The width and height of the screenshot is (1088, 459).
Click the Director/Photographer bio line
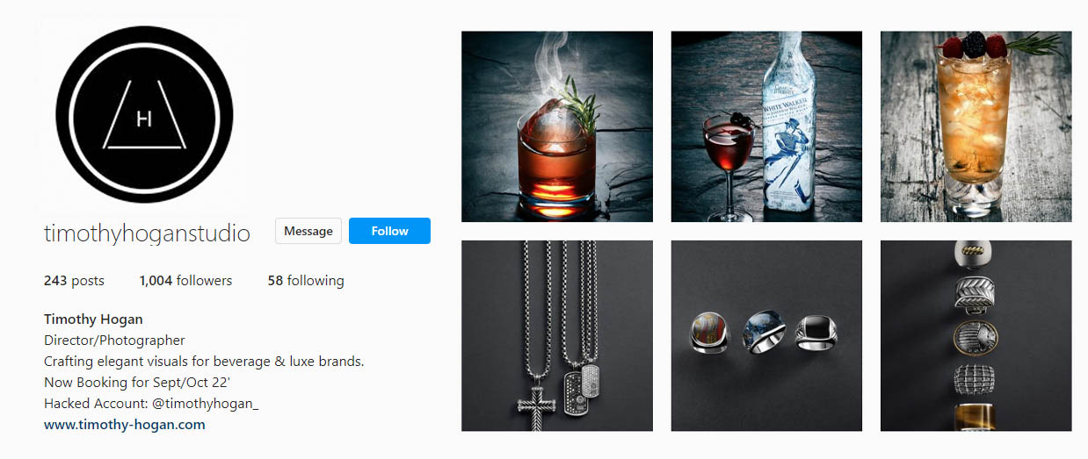[x=114, y=340]
